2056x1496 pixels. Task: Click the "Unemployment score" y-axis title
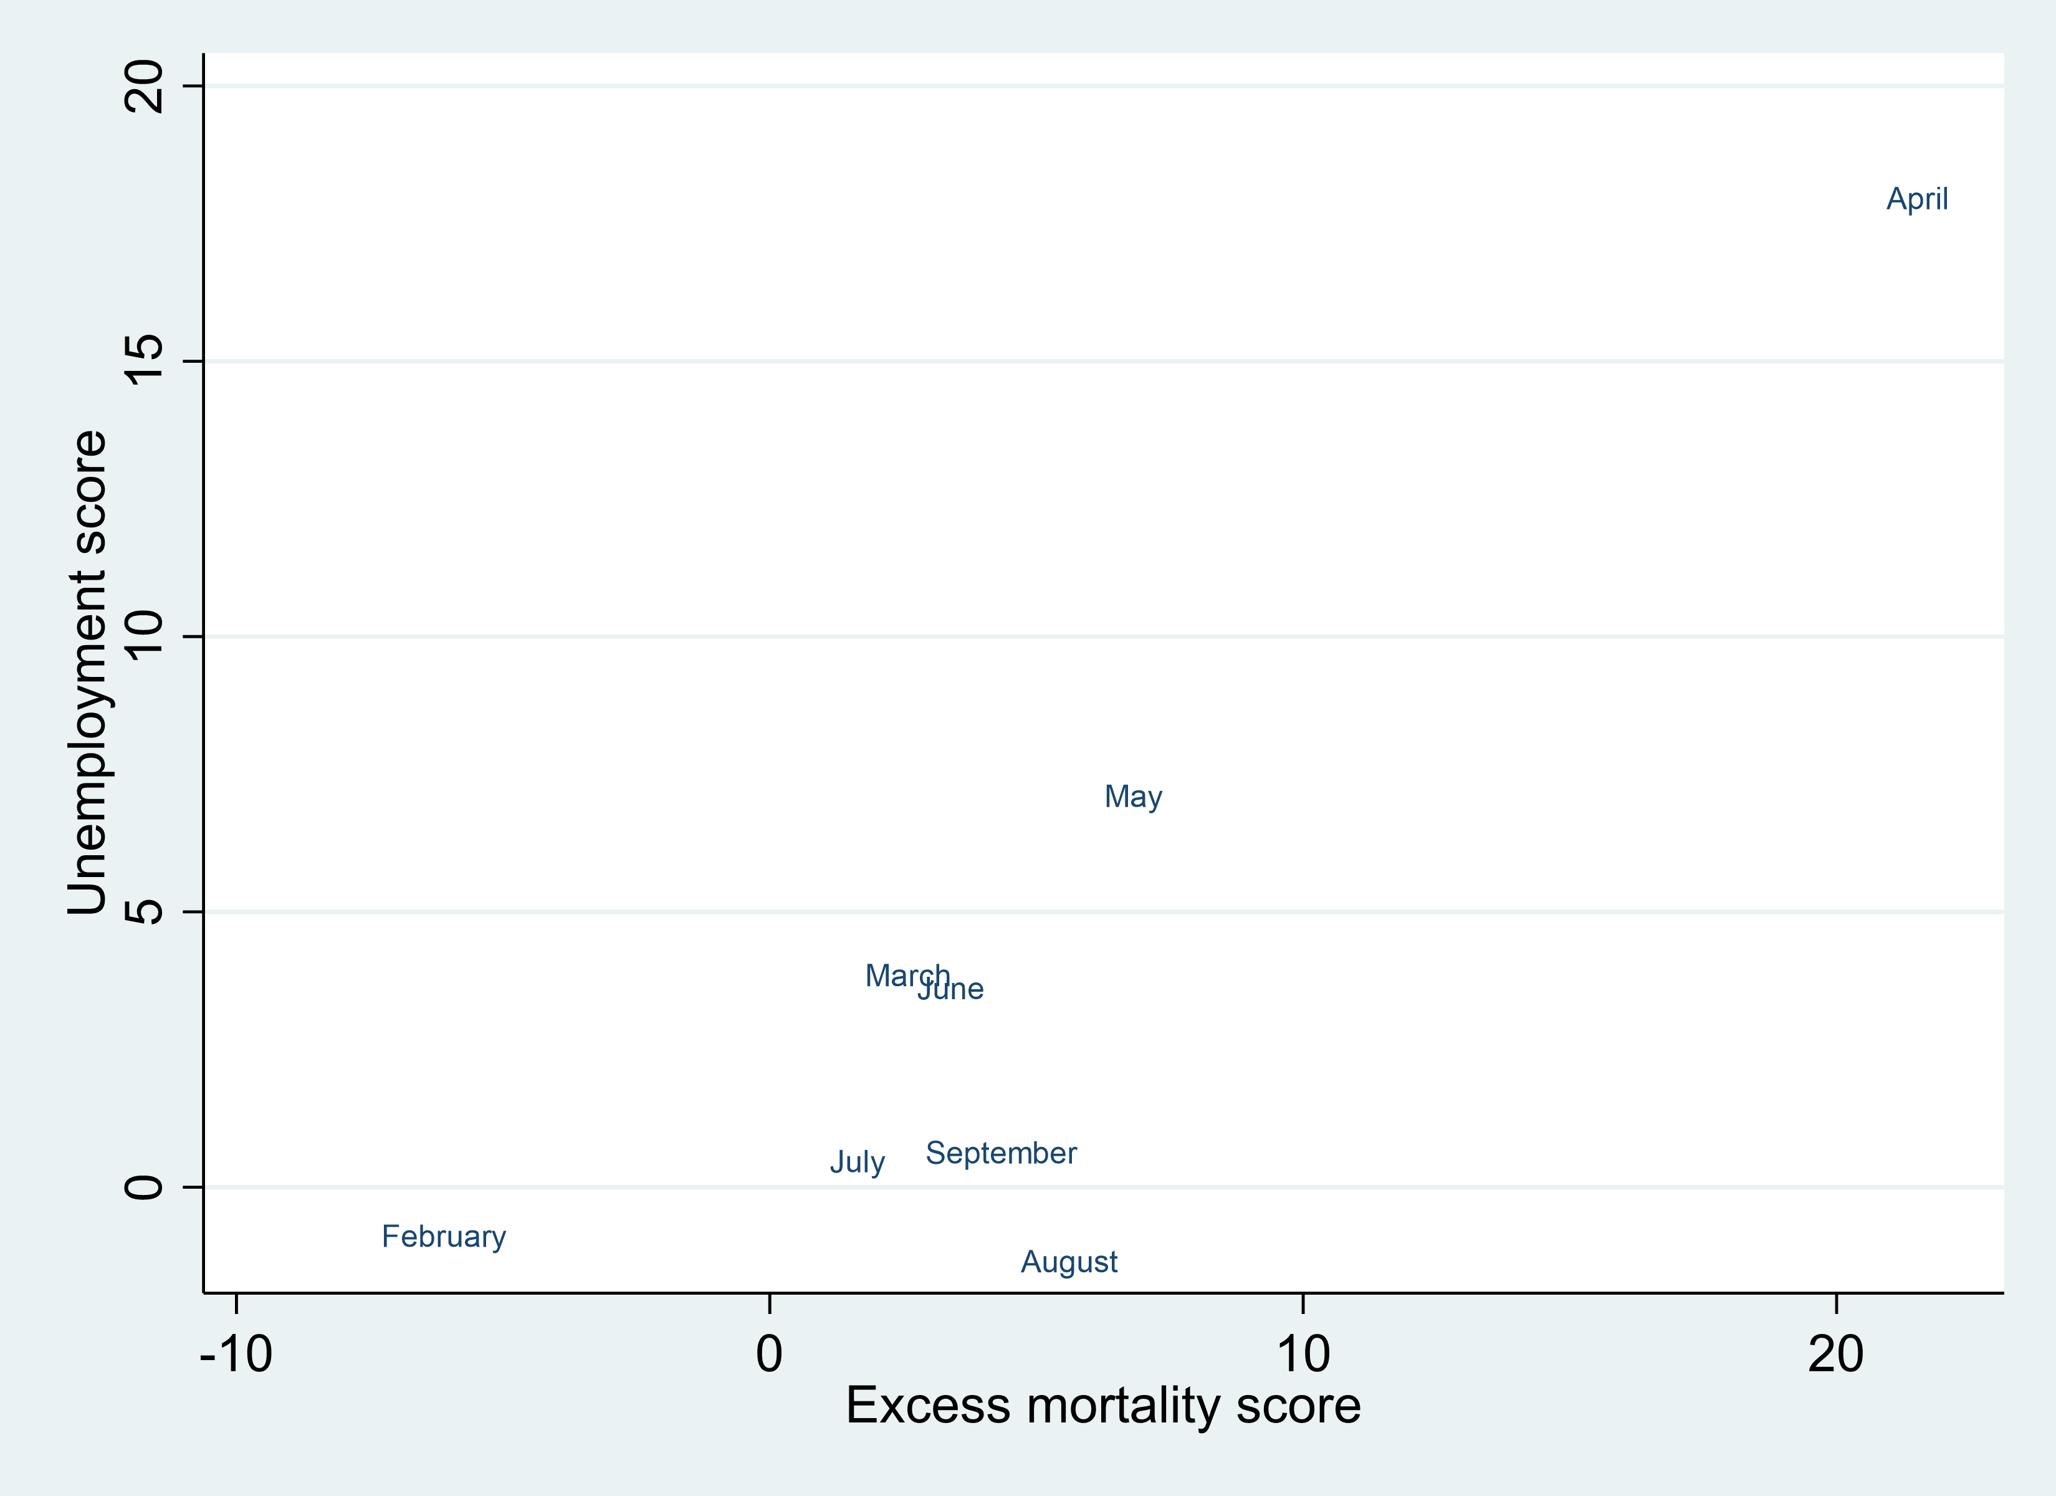pos(88,672)
